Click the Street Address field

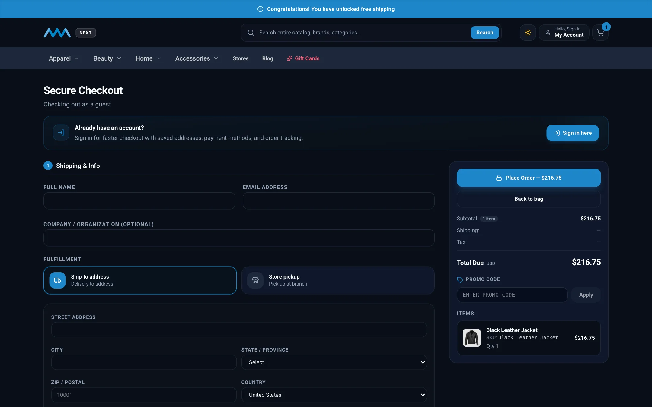click(x=239, y=330)
